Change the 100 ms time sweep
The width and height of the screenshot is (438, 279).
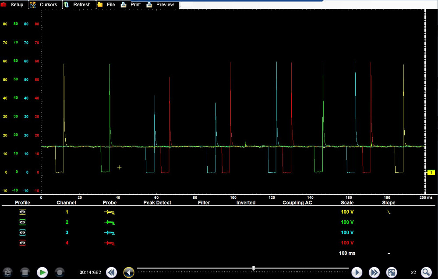point(347,254)
